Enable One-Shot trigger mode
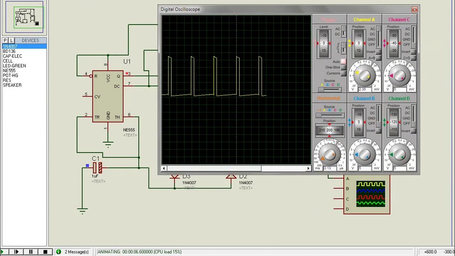This screenshot has height=256, width=455. [343, 67]
